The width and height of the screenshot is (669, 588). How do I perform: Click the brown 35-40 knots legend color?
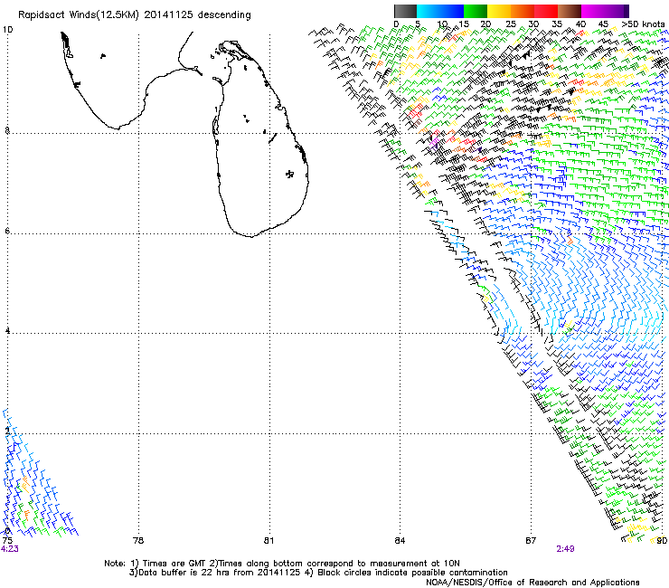(570, 11)
